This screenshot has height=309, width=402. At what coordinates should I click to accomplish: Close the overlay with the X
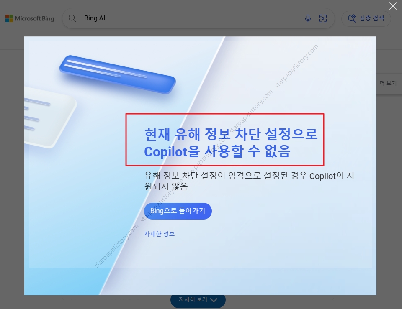click(393, 6)
